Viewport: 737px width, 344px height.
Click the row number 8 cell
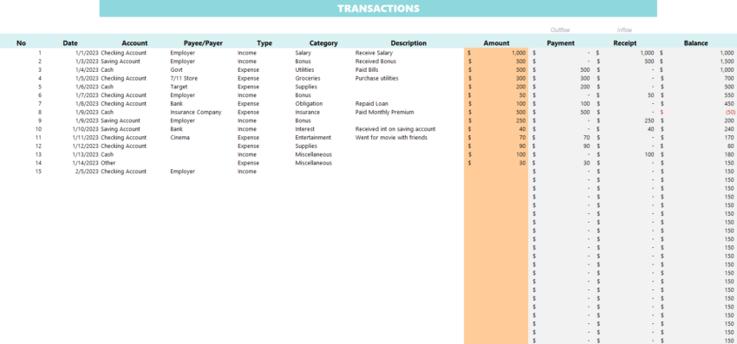40,113
